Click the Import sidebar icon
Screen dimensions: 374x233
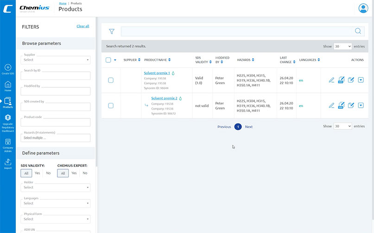(8, 162)
